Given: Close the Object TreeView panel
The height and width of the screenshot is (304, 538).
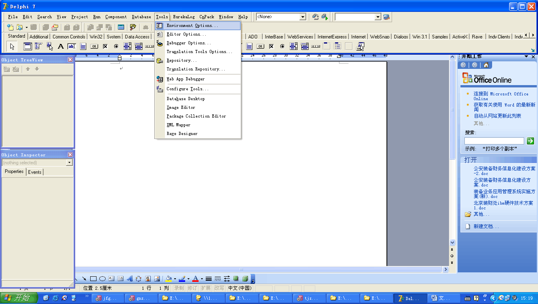Looking at the screenshot, I should tap(70, 60).
